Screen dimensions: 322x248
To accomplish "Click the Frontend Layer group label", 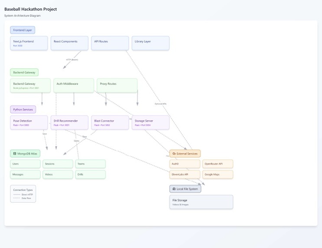I will (x=23, y=30).
